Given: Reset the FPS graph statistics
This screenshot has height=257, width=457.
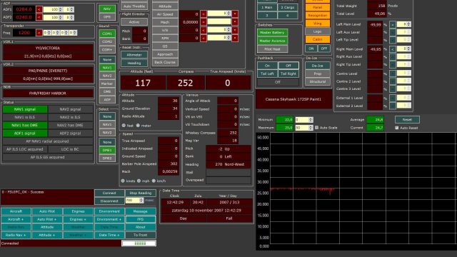Looking at the screenshot, I should (407, 120).
